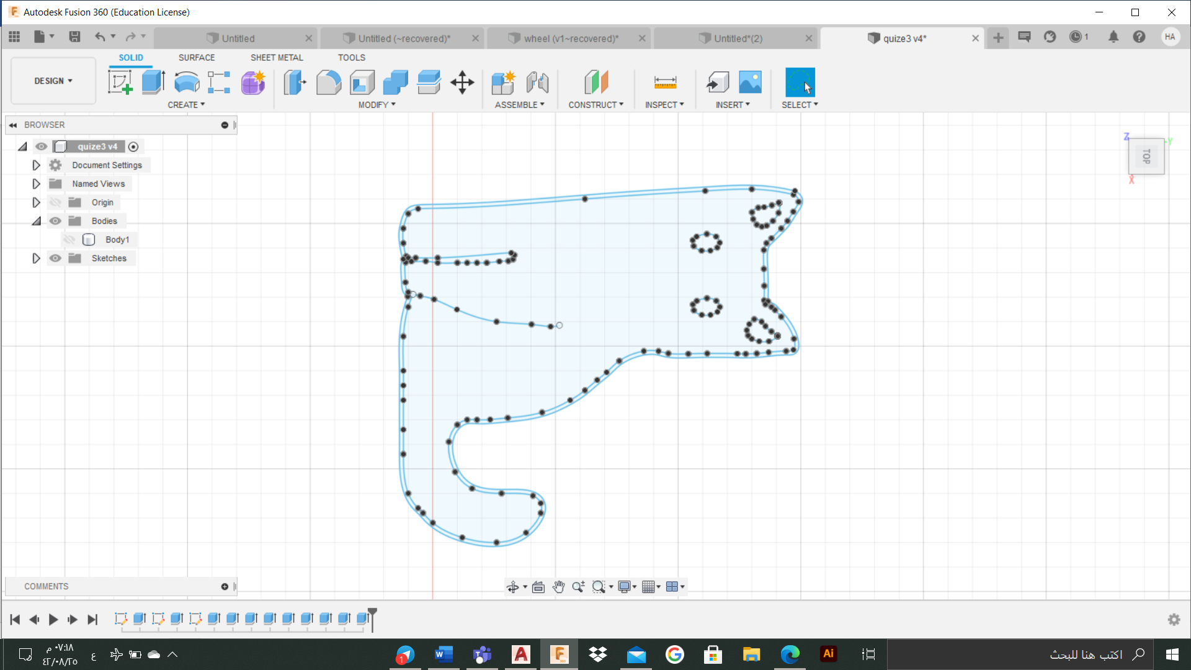Select the Move/Copy tool
The image size is (1191, 670).
click(462, 82)
